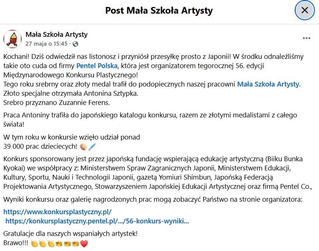Open the konkursplastyczny.pentel.pl 56-konkurs-wyniki link
The width and height of the screenshot is (319, 251).
pyautogui.click(x=97, y=221)
